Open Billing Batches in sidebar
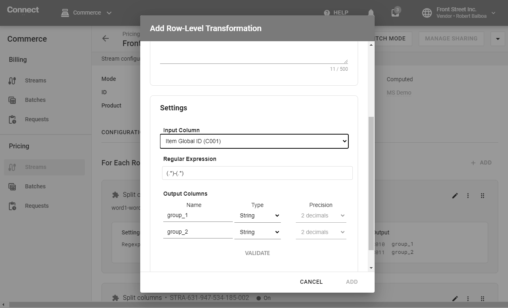 click(44, 100)
